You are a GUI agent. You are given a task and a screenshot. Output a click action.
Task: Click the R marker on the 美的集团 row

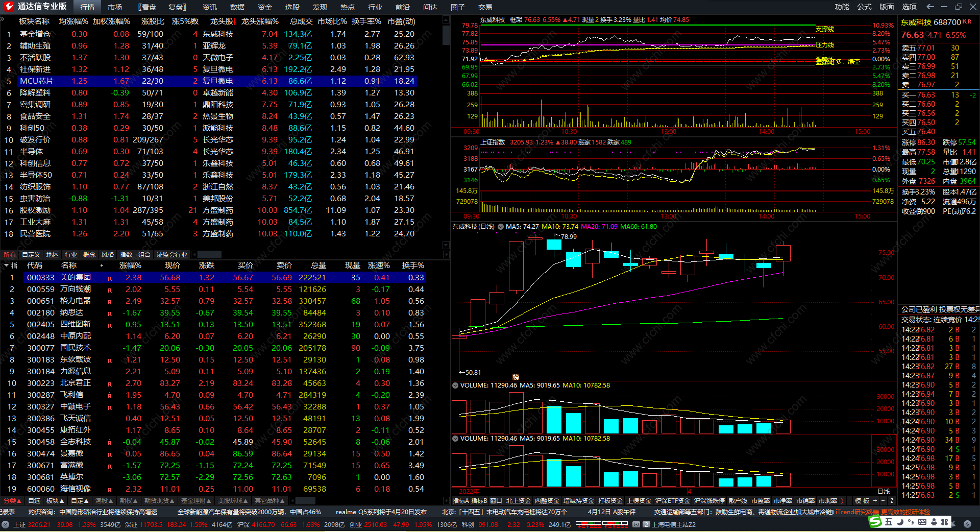pyautogui.click(x=110, y=279)
